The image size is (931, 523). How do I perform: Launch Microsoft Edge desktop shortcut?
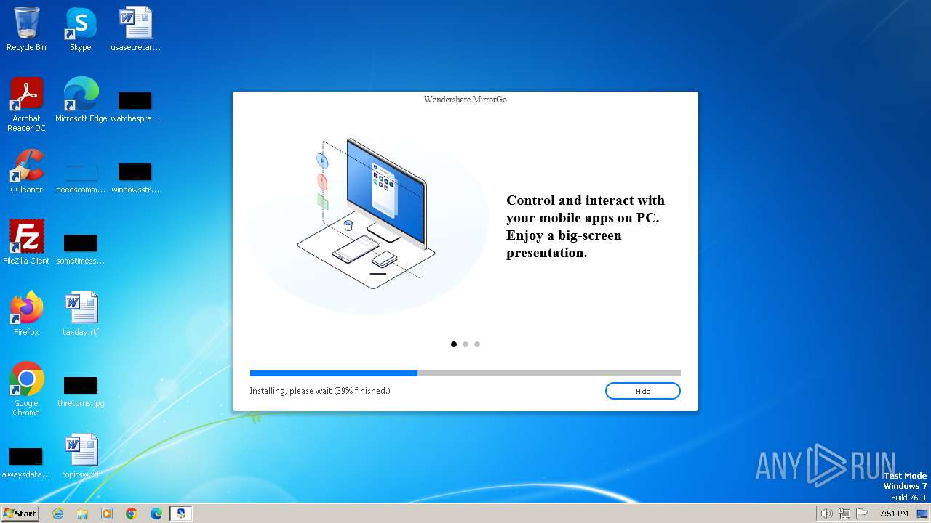click(x=81, y=100)
